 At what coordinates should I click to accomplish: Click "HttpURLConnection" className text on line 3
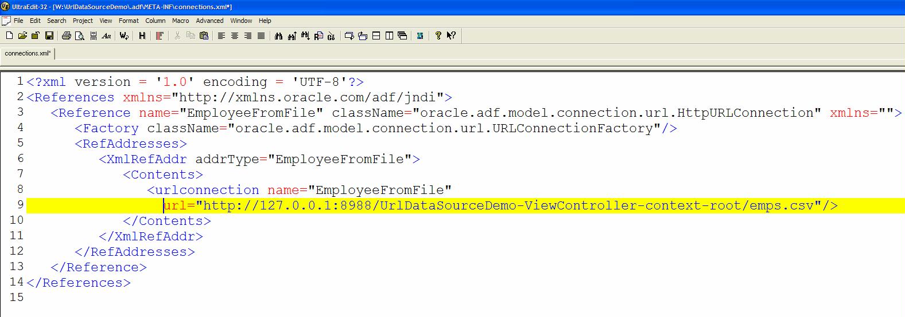pos(745,113)
